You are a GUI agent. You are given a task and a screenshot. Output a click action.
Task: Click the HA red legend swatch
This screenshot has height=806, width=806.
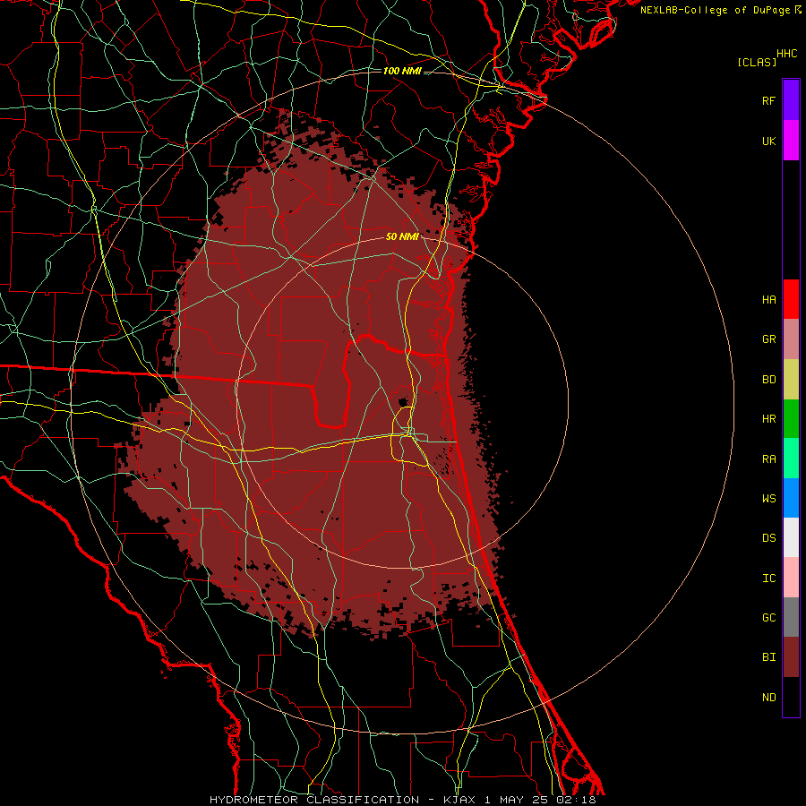791,299
